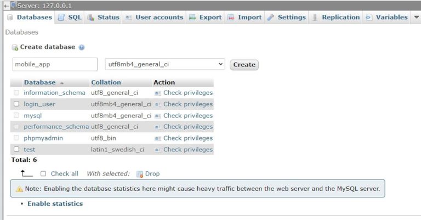Open the collation dropdown utf8mb4_general_ci
The width and height of the screenshot is (421, 220).
[164, 64]
